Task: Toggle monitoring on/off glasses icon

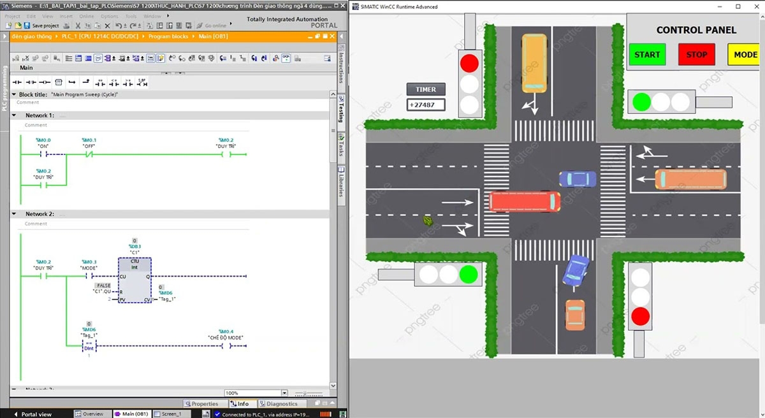Action: pos(286,58)
